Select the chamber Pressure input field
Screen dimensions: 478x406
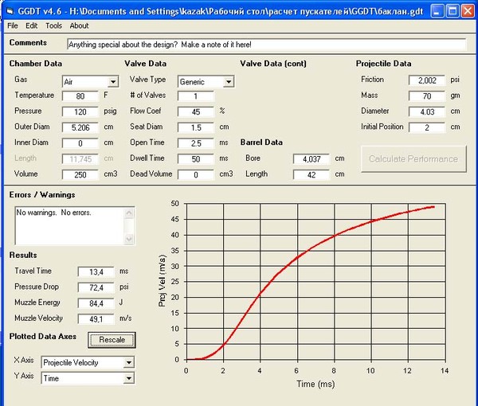pos(80,111)
